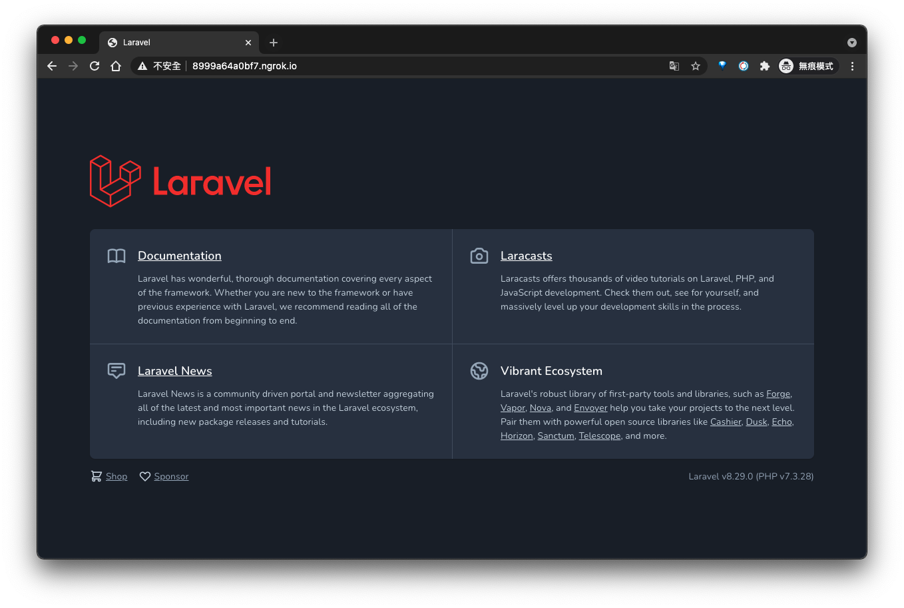Close the Laravel tab

coord(248,43)
